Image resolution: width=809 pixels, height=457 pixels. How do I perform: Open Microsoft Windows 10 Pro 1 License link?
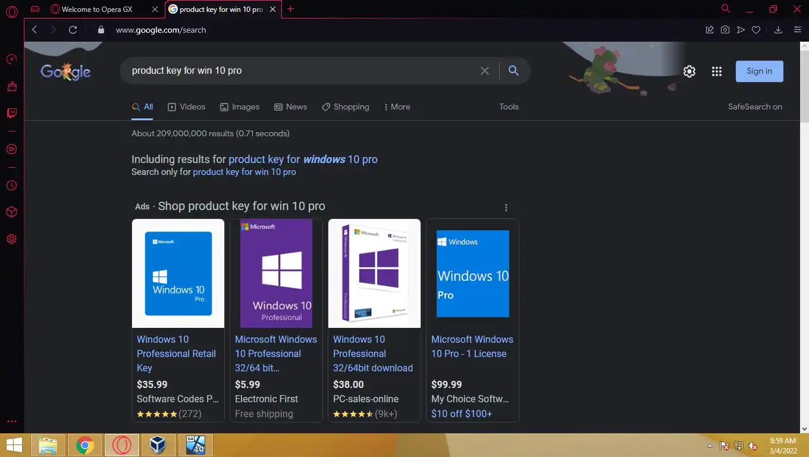pyautogui.click(x=472, y=346)
